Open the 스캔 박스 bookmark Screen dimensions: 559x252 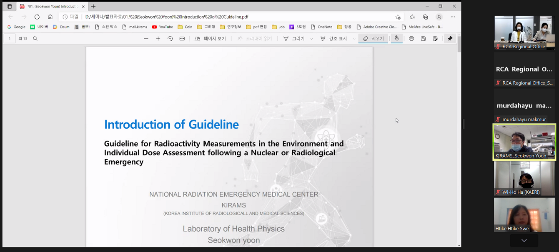[x=106, y=27]
